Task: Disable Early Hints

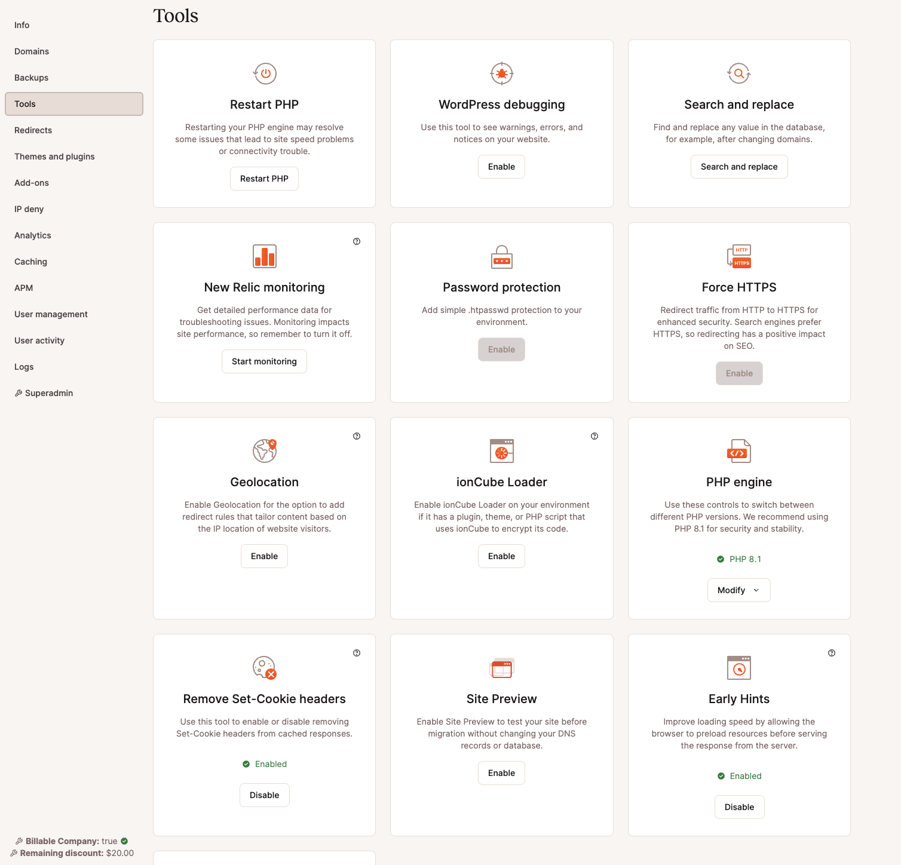Action: [x=739, y=807]
